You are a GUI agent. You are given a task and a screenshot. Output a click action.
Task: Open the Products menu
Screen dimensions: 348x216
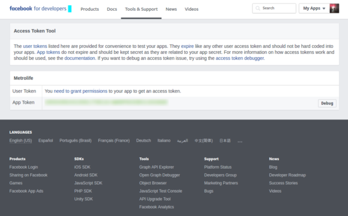pyautogui.click(x=89, y=10)
